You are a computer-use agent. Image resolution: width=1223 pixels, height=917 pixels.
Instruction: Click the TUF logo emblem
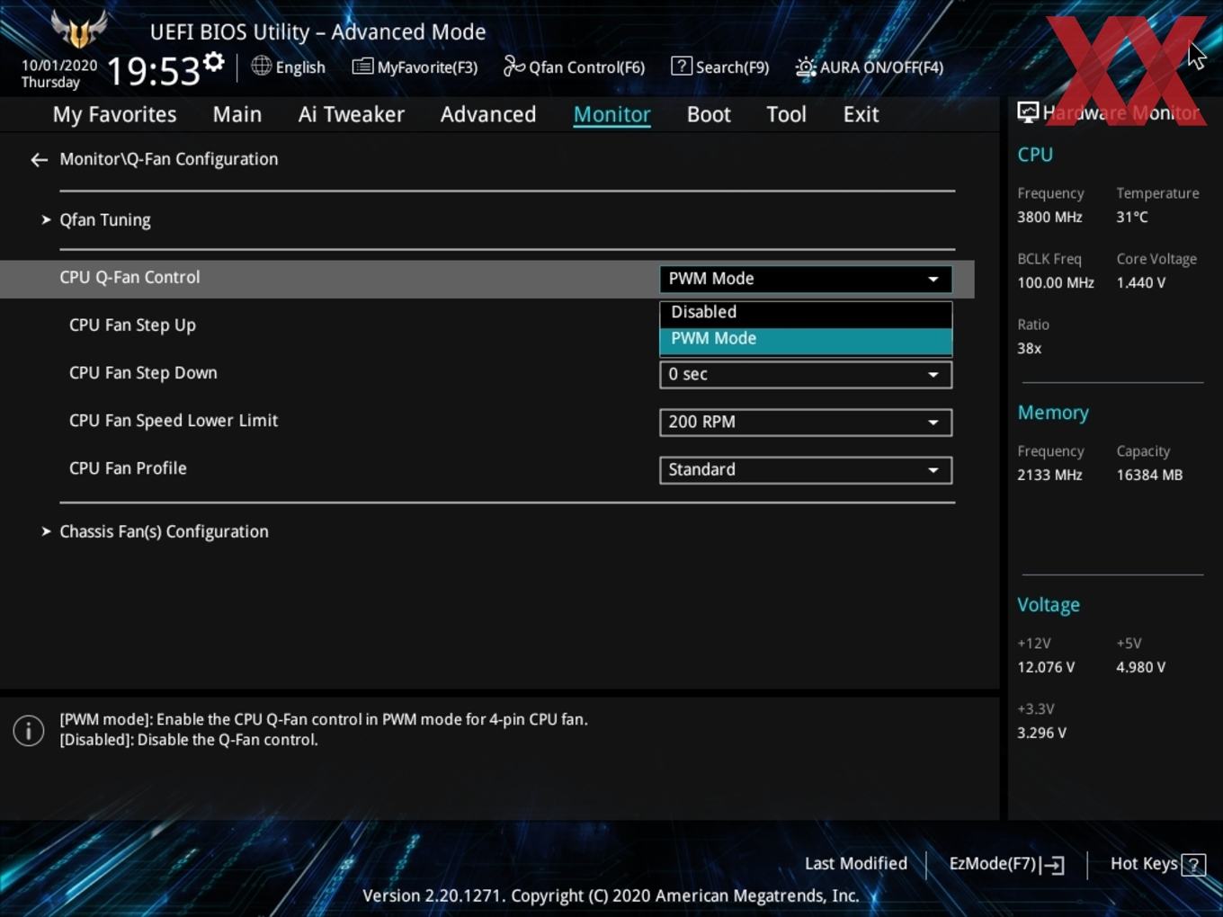click(x=79, y=29)
